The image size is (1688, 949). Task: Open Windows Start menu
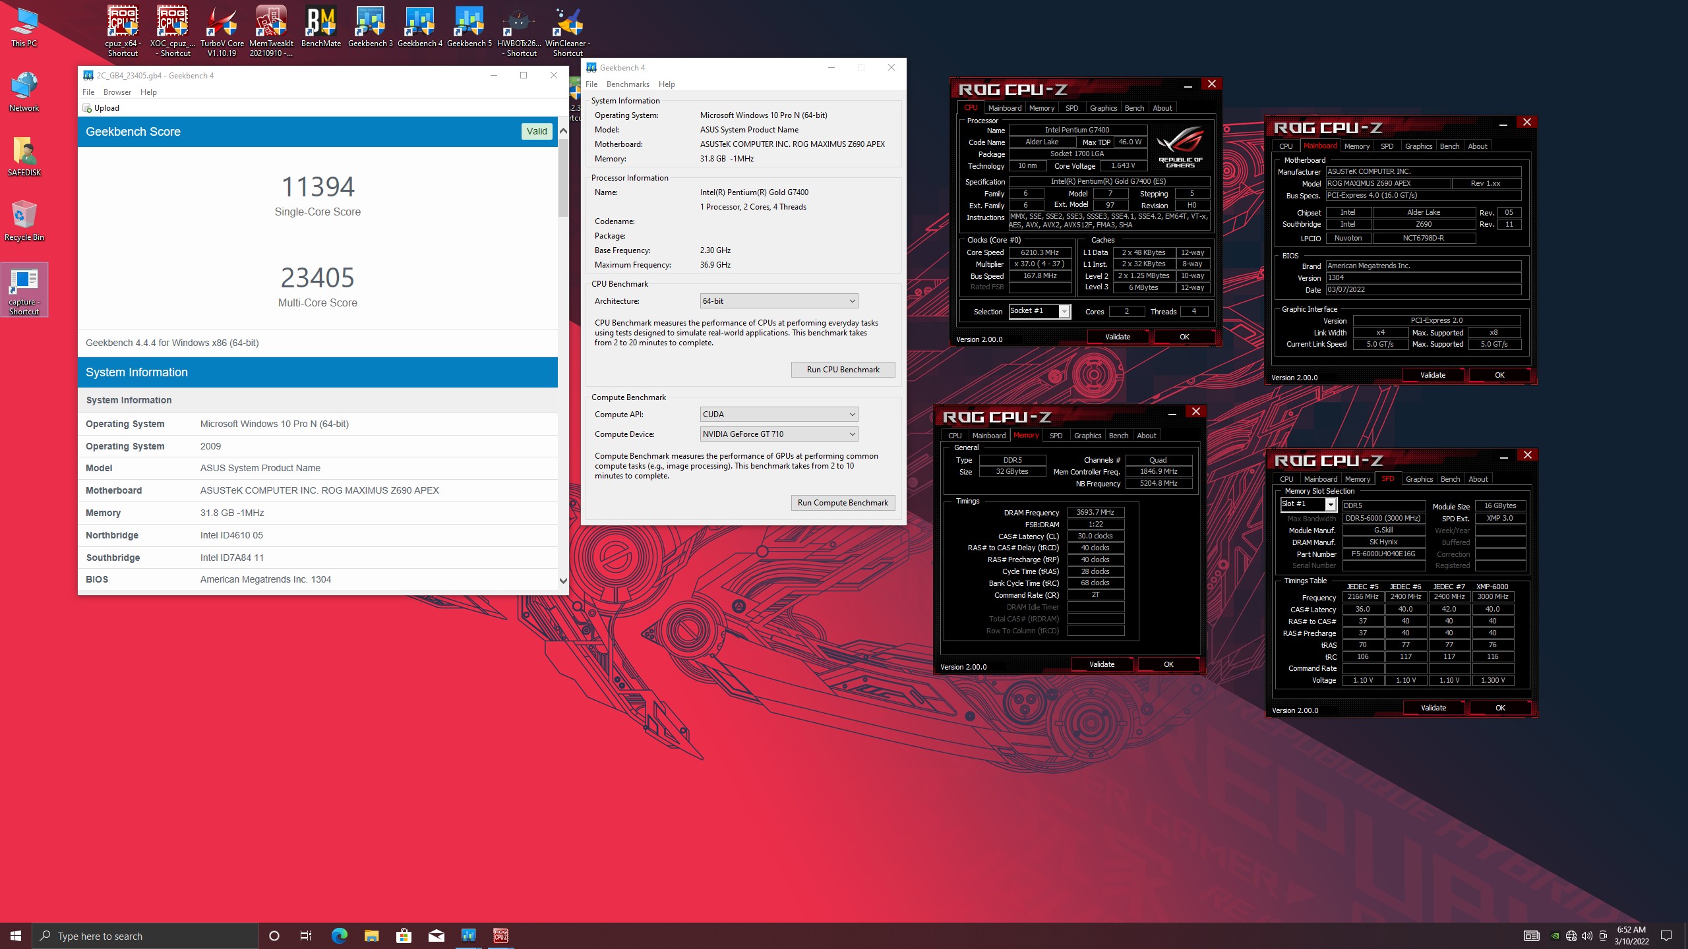point(16,936)
